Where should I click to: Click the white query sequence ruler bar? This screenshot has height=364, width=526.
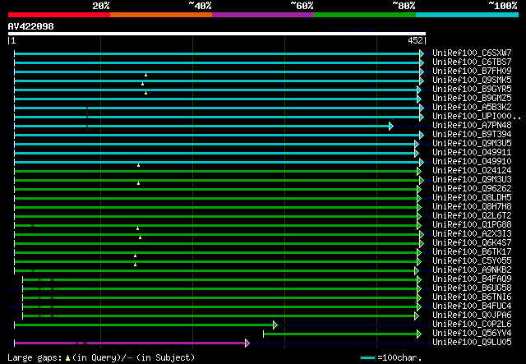point(216,34)
